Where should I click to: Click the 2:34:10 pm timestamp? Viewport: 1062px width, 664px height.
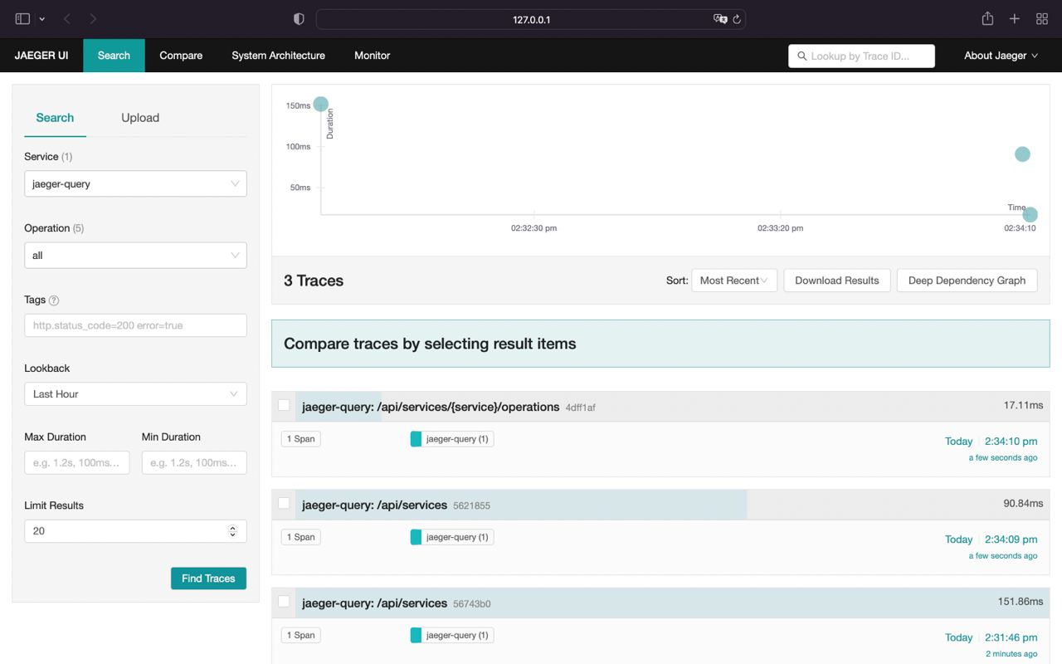(x=1011, y=442)
